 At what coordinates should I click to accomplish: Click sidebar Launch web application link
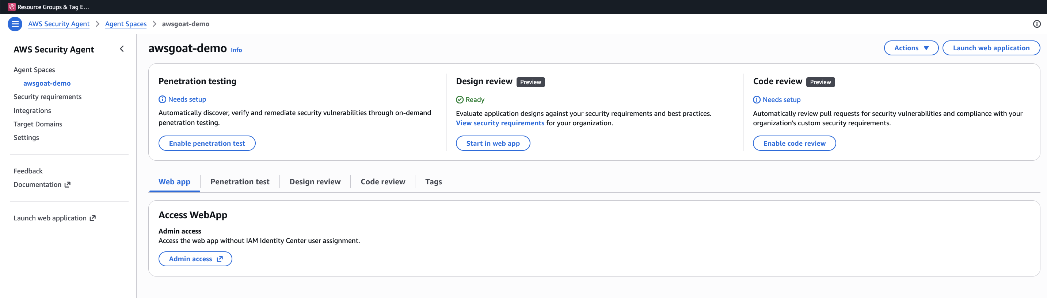(54, 218)
